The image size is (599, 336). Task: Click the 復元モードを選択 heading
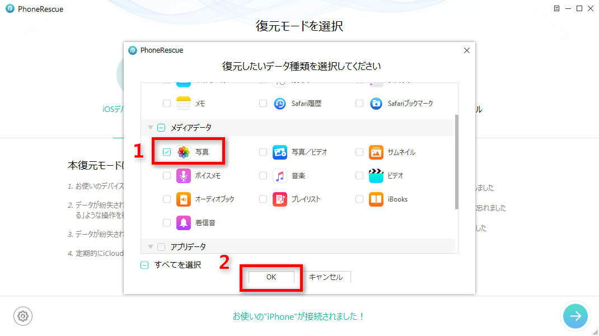(299, 26)
